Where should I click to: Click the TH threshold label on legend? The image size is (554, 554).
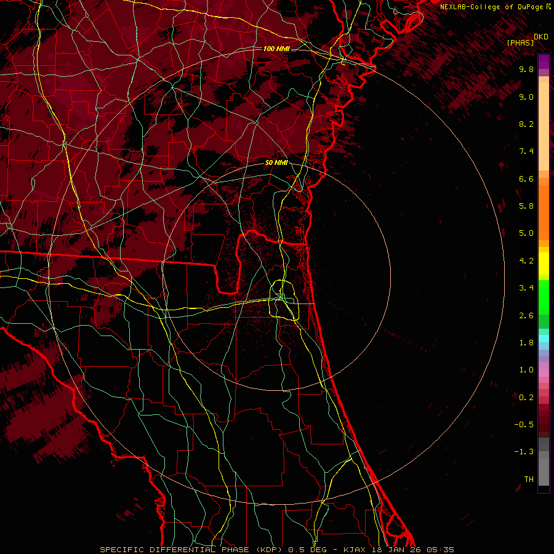click(529, 480)
